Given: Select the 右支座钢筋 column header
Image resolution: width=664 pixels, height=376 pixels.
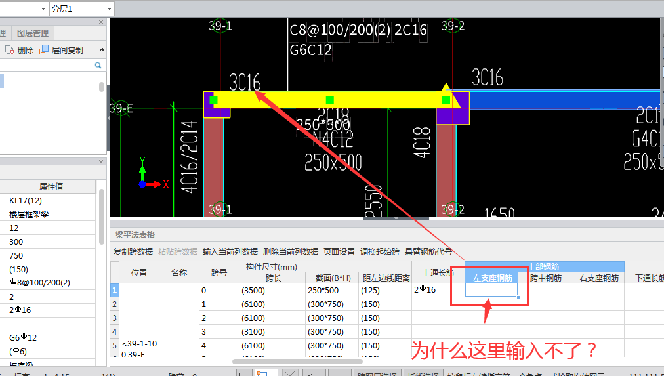Looking at the screenshot, I should [598, 278].
